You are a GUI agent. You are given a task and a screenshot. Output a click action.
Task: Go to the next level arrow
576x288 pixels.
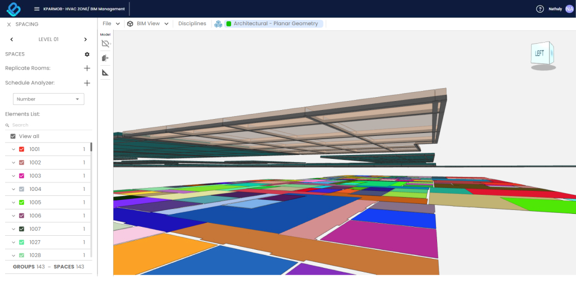click(85, 39)
